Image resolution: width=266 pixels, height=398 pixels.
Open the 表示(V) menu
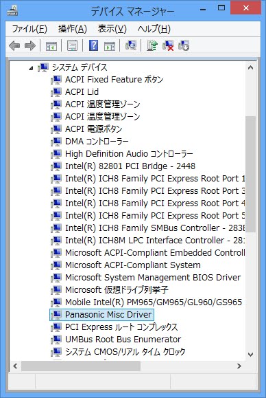click(x=112, y=29)
